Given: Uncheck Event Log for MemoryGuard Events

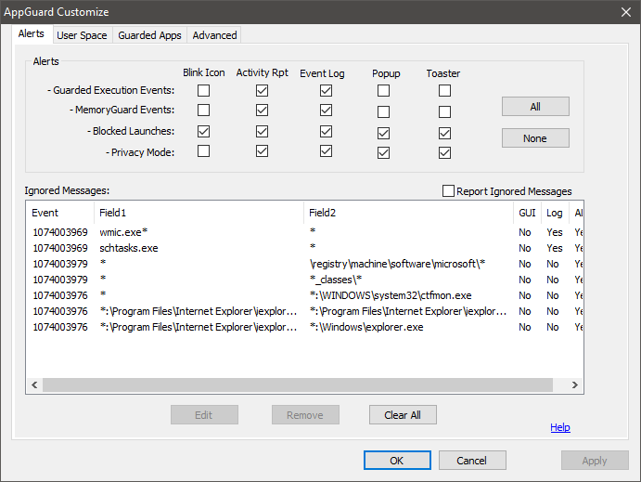Looking at the screenshot, I should [326, 111].
